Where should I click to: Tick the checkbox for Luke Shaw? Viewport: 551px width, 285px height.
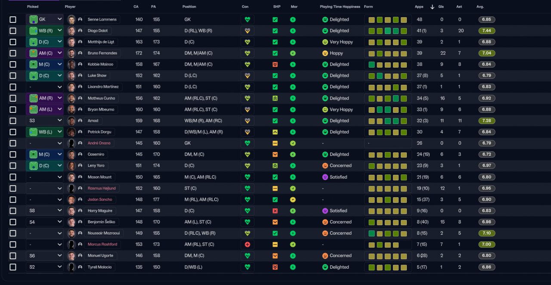pyautogui.click(x=13, y=75)
